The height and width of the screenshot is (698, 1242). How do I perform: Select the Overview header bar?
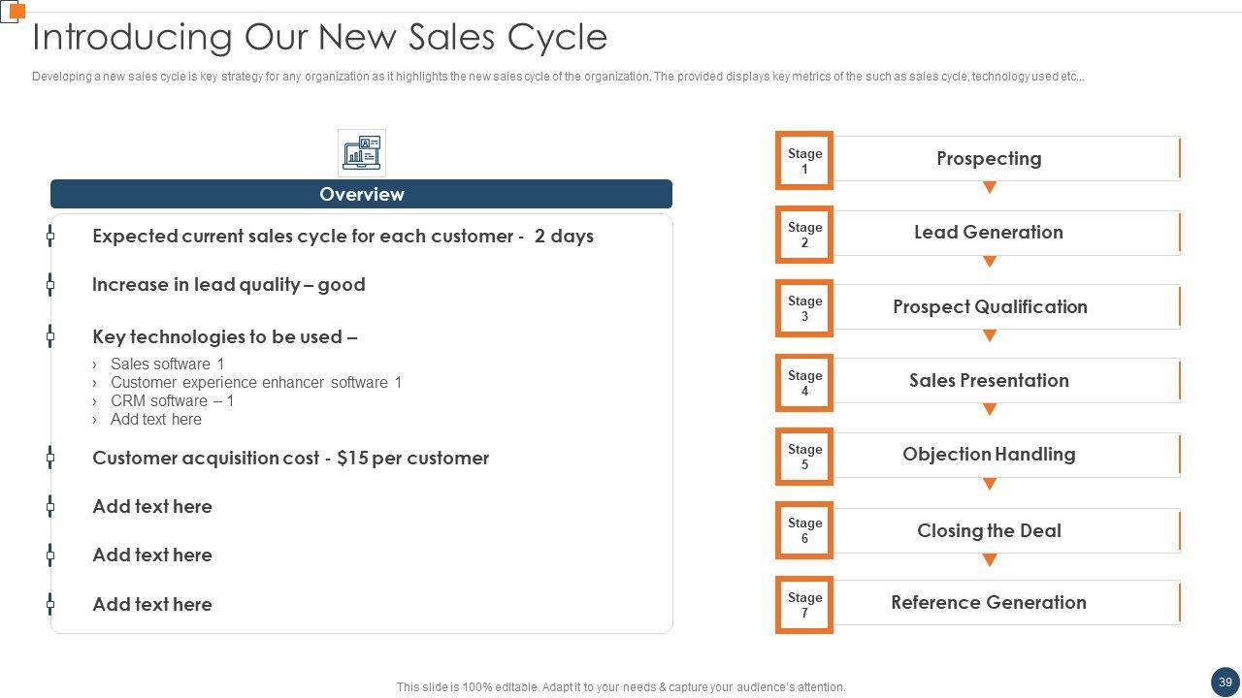pos(361,194)
